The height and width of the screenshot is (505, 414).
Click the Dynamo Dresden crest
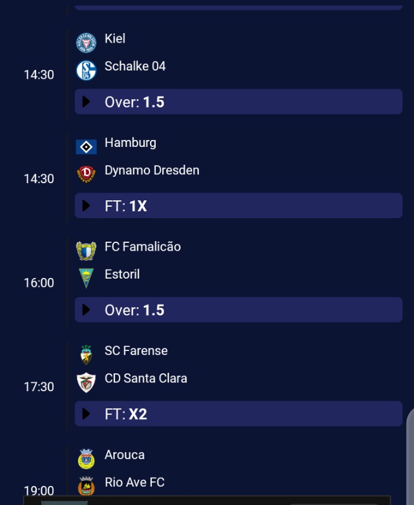point(86,174)
